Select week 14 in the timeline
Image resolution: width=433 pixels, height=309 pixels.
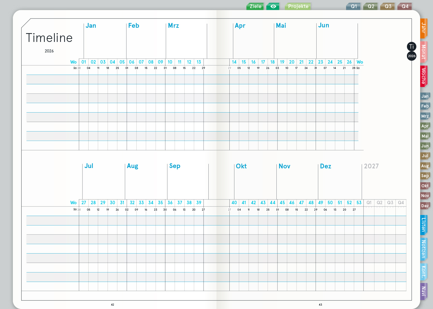(234, 62)
